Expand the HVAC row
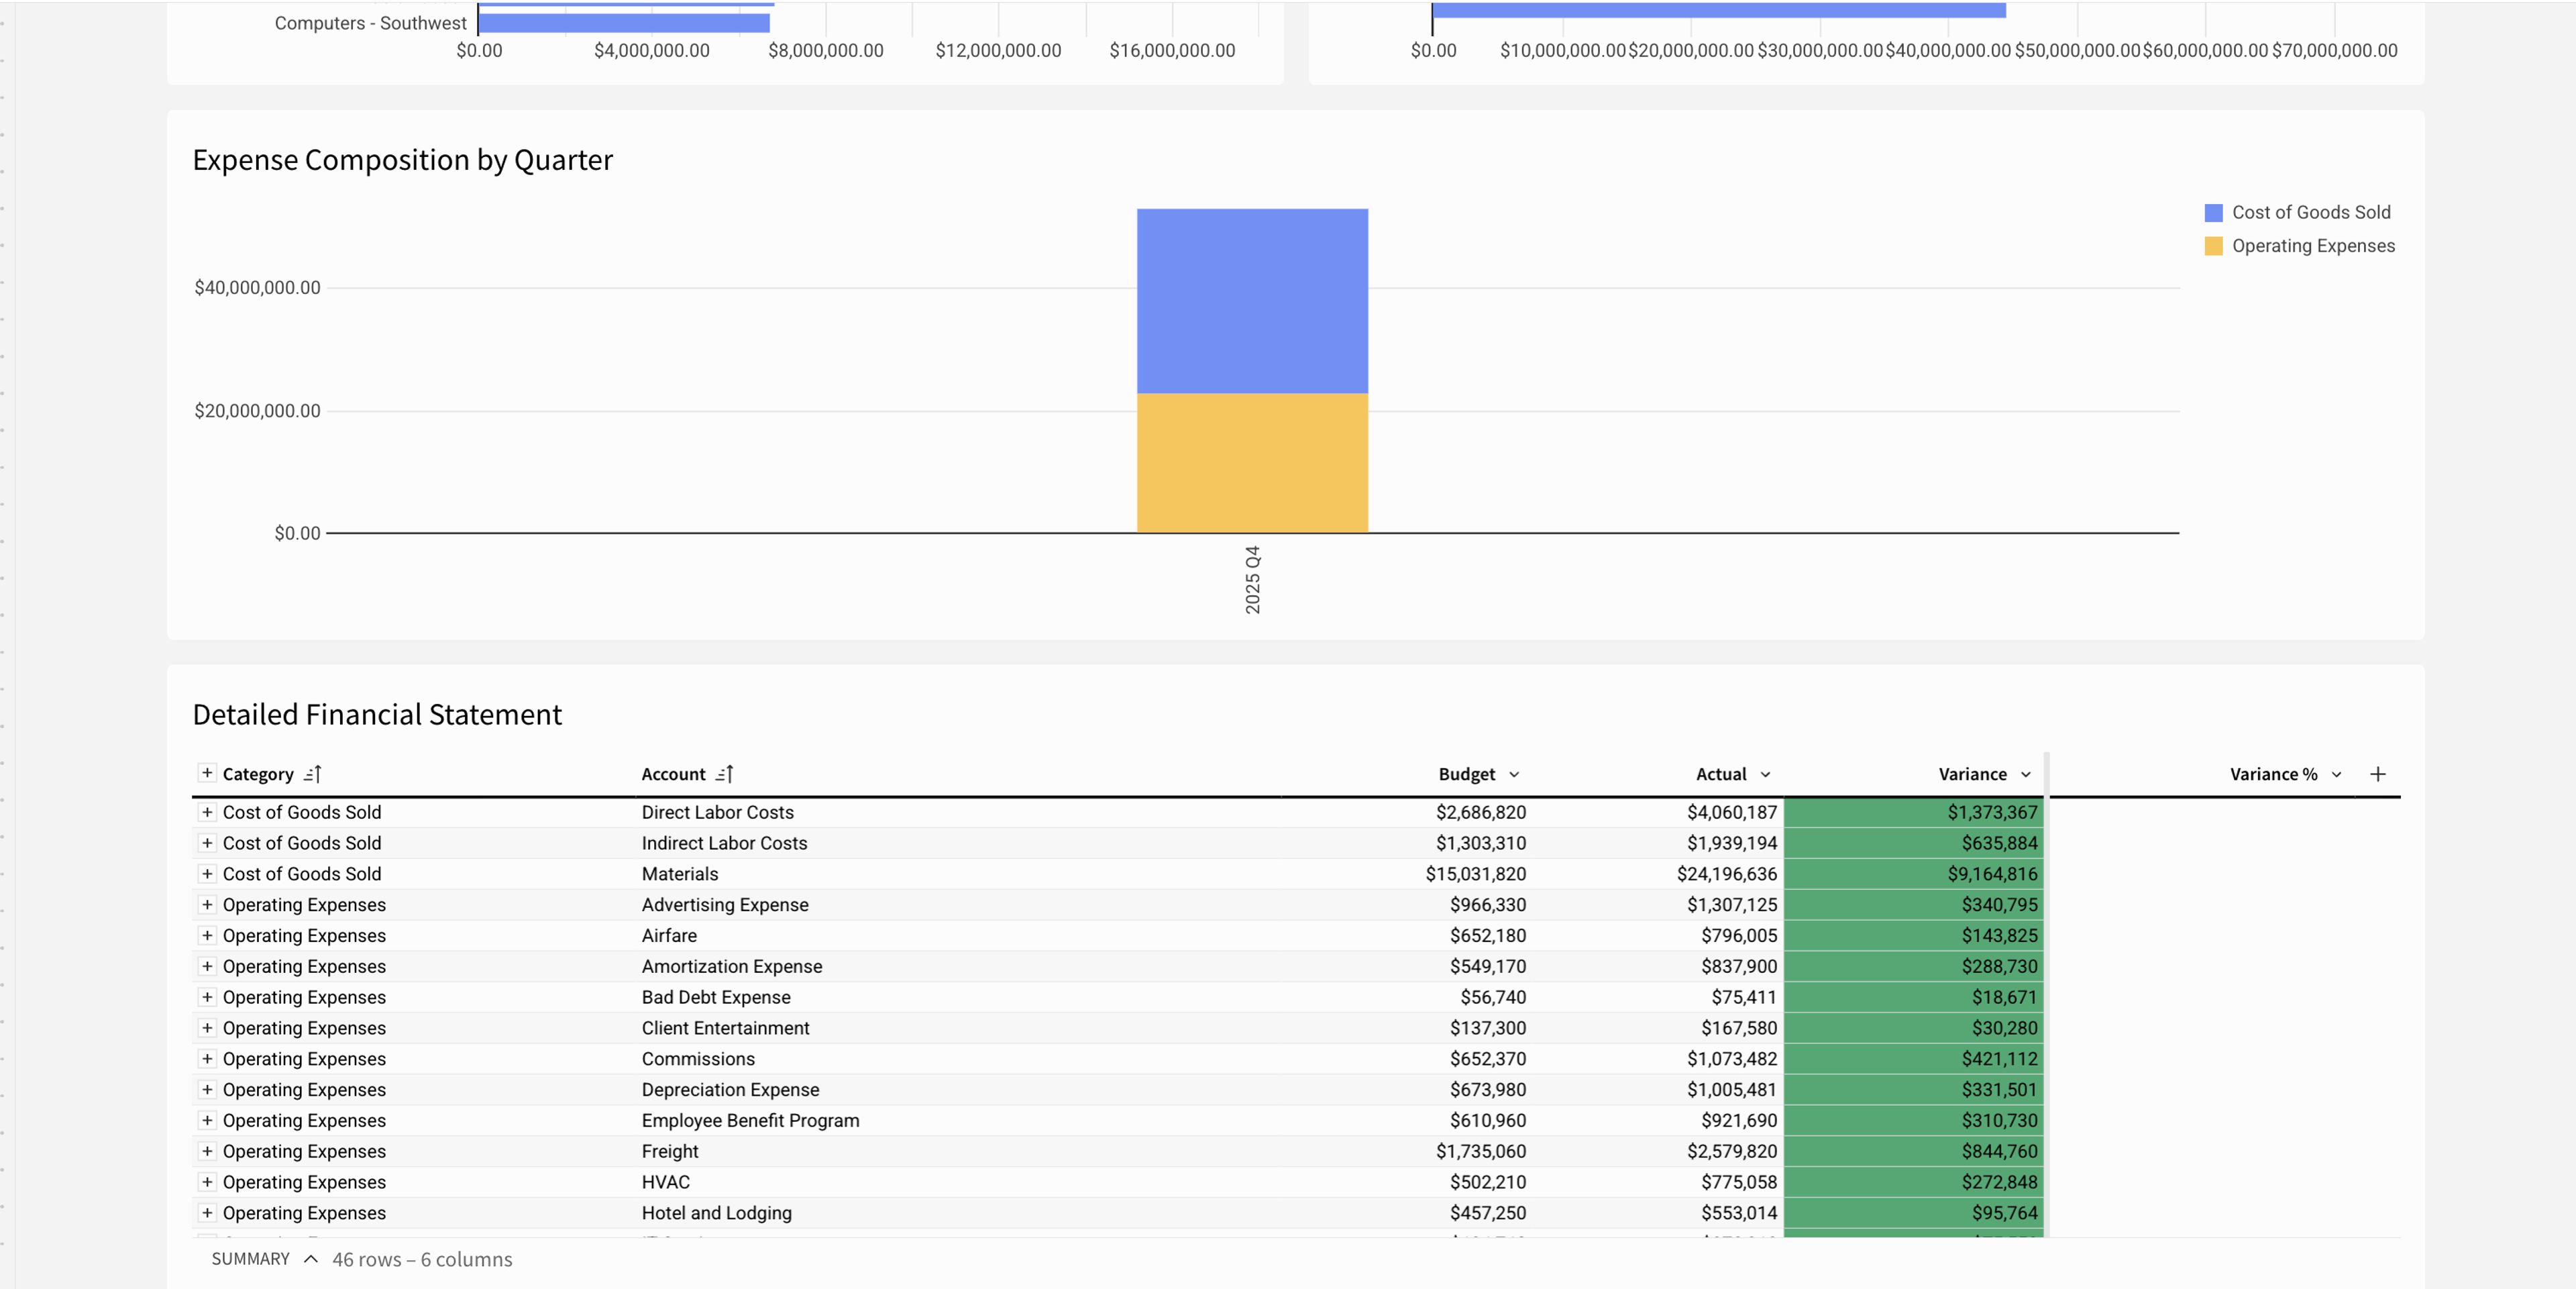 207,1182
